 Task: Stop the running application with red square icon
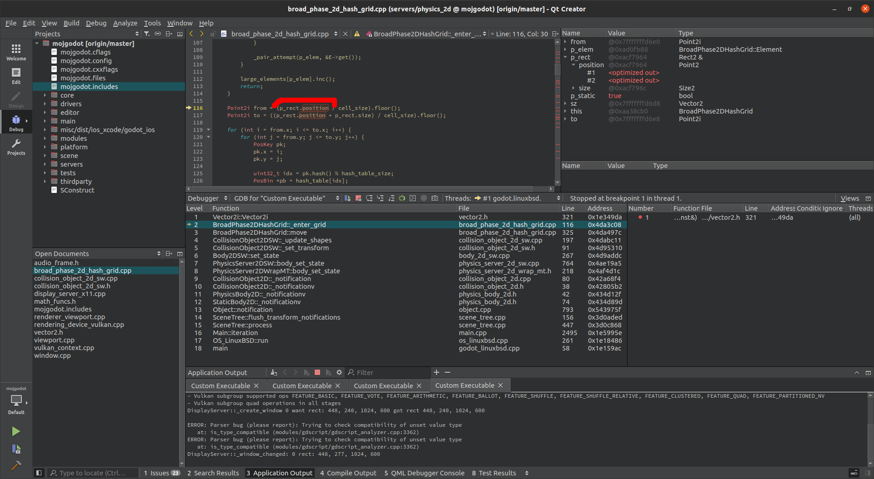click(317, 372)
